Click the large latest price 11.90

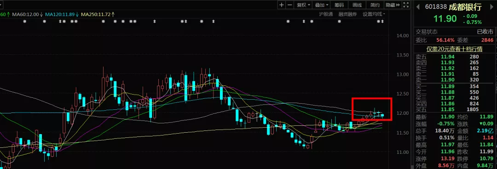(x=445, y=18)
